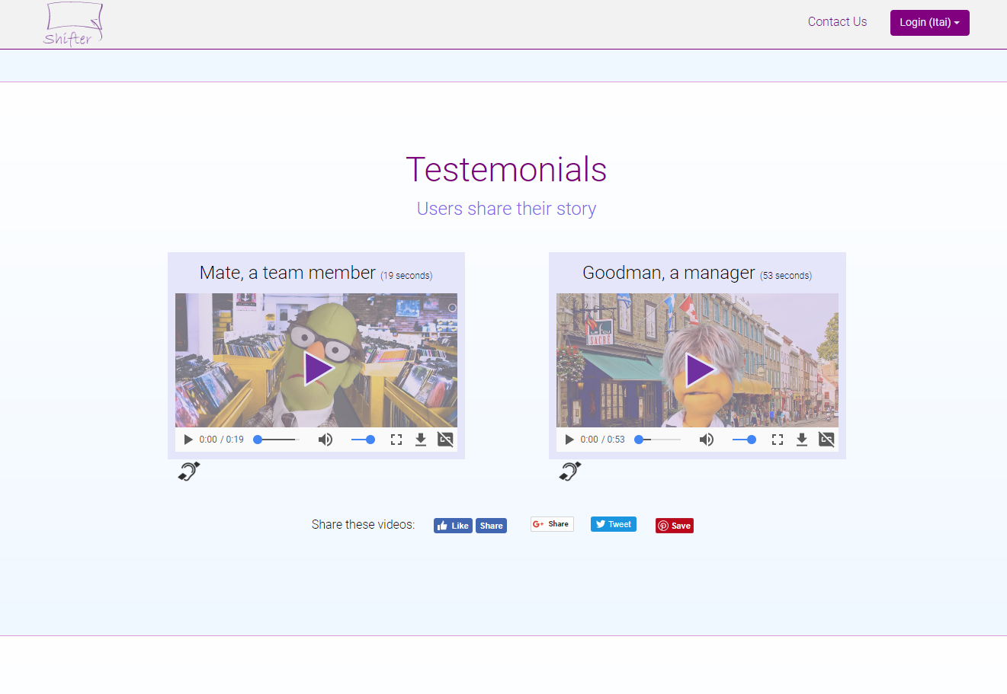Toggle captions on Goodman video

click(826, 440)
